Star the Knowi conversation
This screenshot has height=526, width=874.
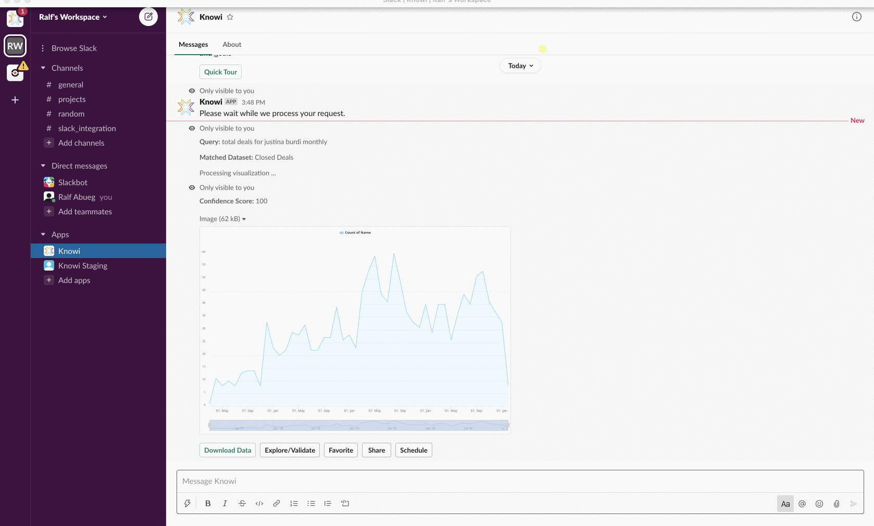[x=230, y=17]
